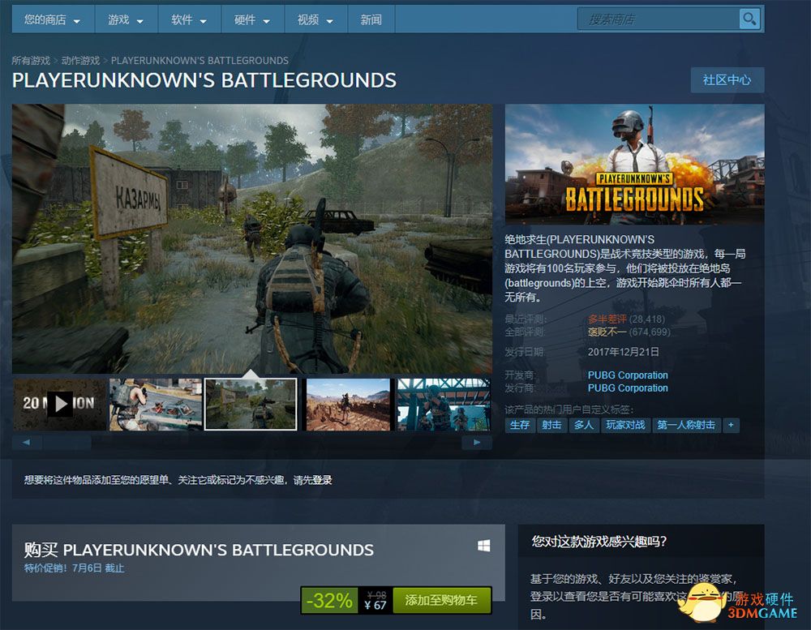Click the 玩家对战 tag
Screen dimensions: 811x630
click(625, 425)
